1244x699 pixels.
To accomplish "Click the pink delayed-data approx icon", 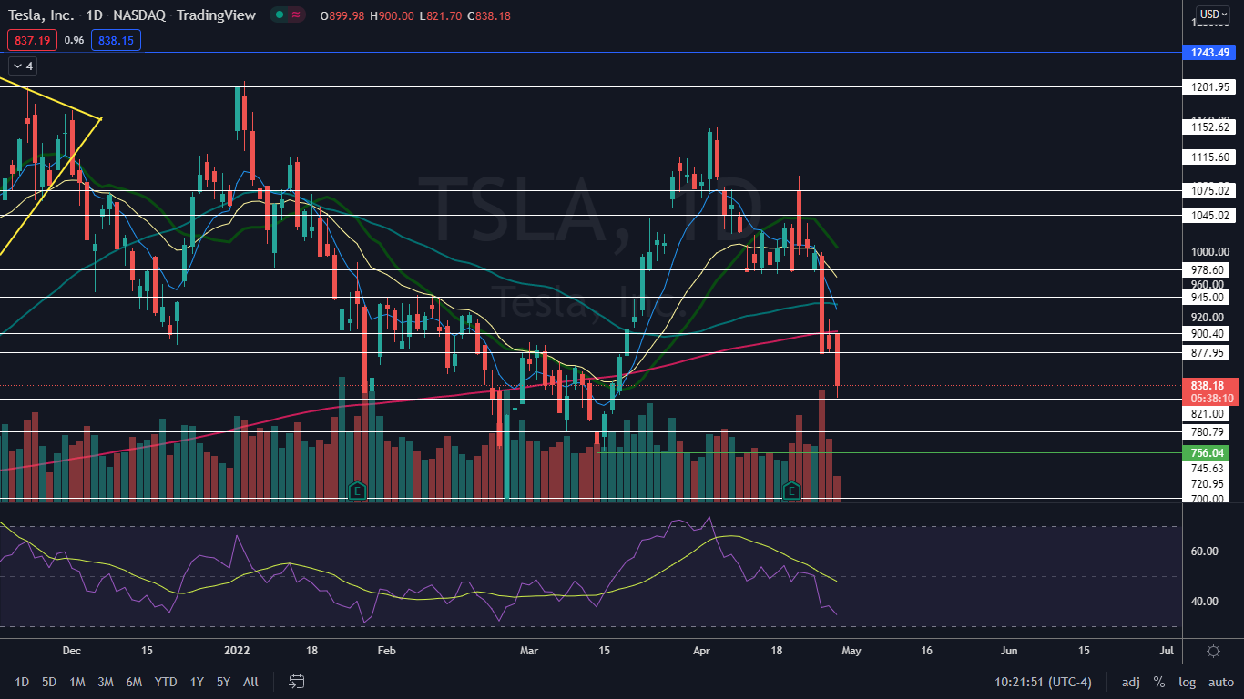I will 296,15.
